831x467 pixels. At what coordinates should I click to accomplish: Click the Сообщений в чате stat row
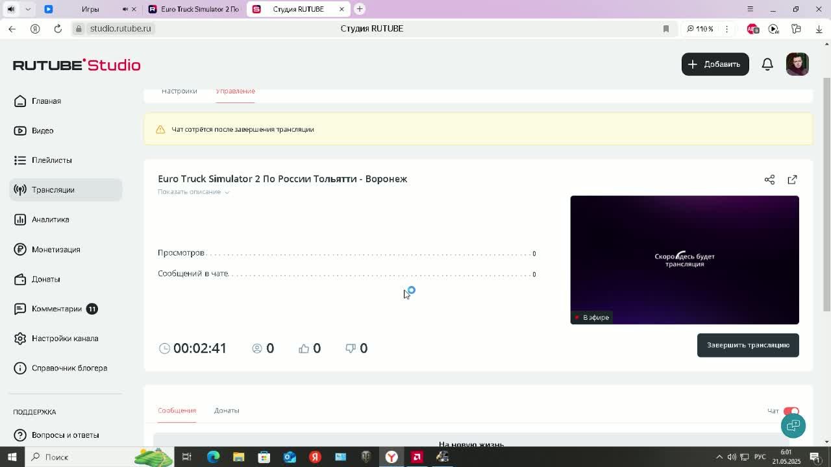pos(347,274)
